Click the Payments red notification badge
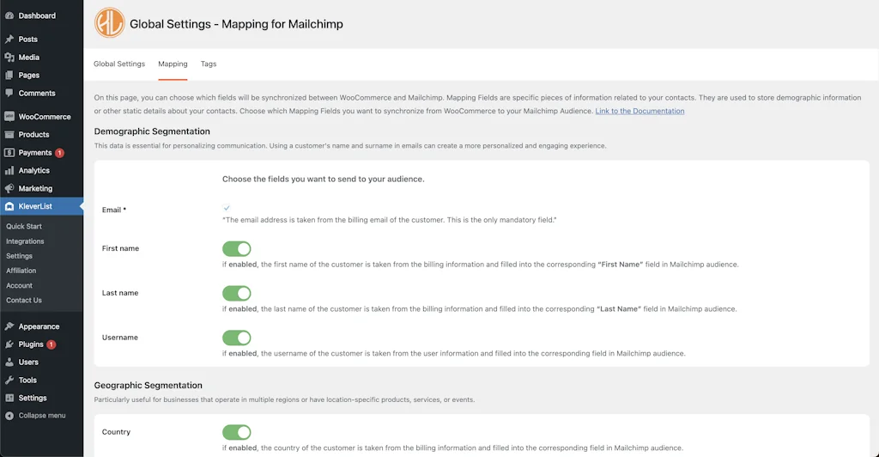The image size is (879, 457). click(59, 153)
